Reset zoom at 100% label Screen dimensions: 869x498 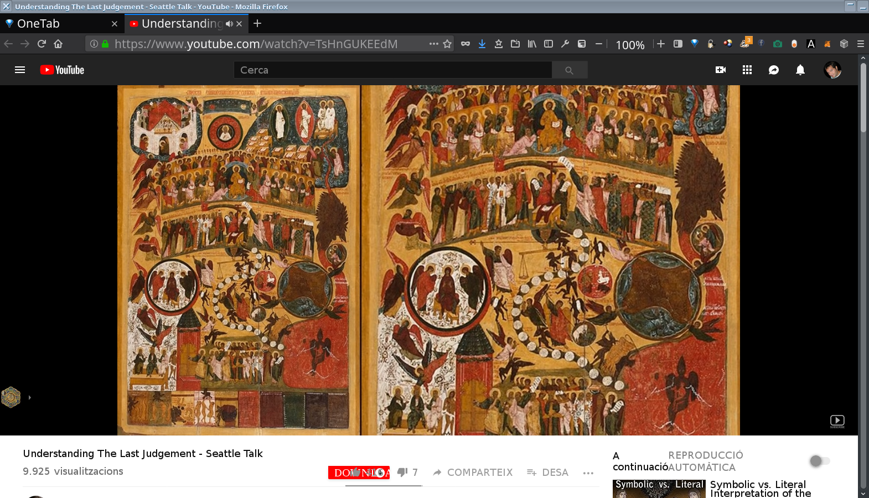(630, 45)
